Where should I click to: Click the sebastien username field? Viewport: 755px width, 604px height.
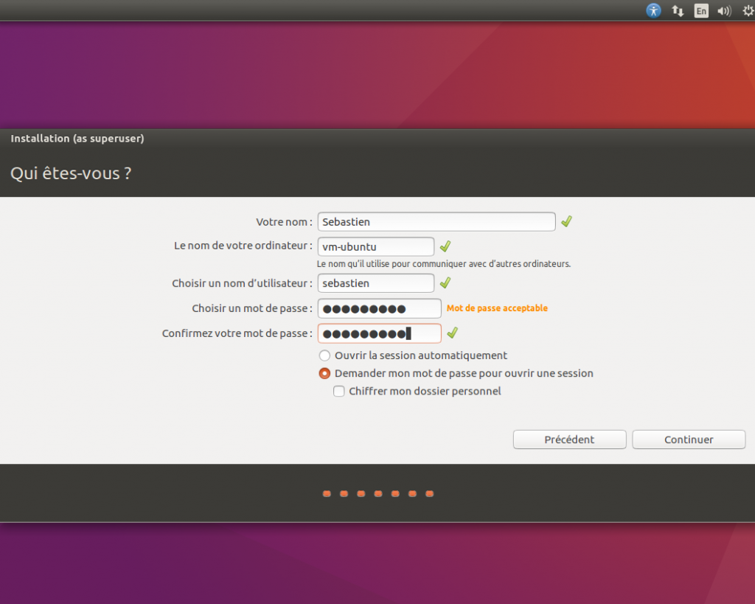(x=375, y=282)
